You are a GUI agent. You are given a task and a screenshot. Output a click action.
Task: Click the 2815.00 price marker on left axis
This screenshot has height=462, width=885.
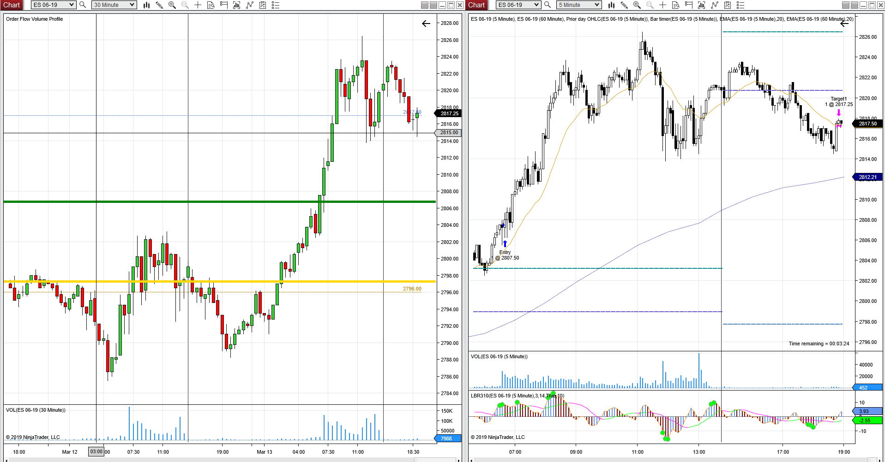(x=449, y=133)
